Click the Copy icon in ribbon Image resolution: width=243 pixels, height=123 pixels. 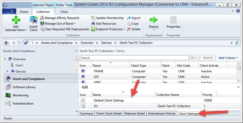[129, 24]
